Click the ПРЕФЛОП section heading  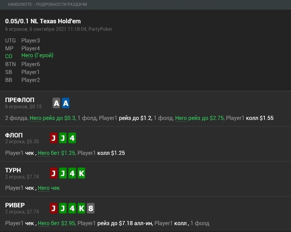(20, 100)
